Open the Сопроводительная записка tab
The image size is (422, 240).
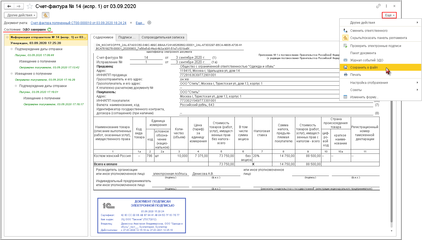click(163, 37)
